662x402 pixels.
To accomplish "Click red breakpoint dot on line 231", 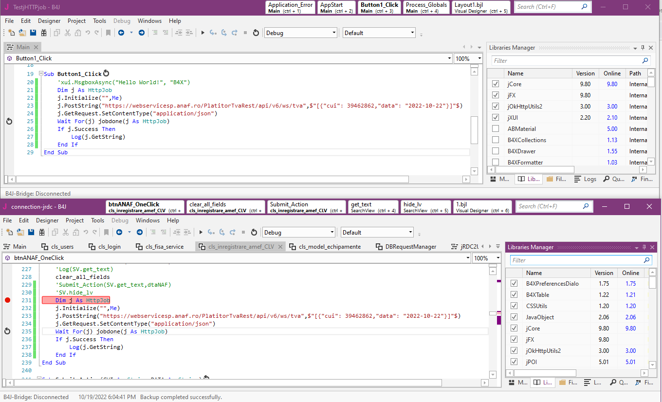I will [x=7, y=300].
